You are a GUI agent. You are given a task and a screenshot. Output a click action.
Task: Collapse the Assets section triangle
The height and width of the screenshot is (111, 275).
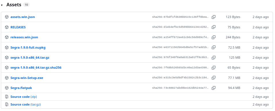(2, 5)
